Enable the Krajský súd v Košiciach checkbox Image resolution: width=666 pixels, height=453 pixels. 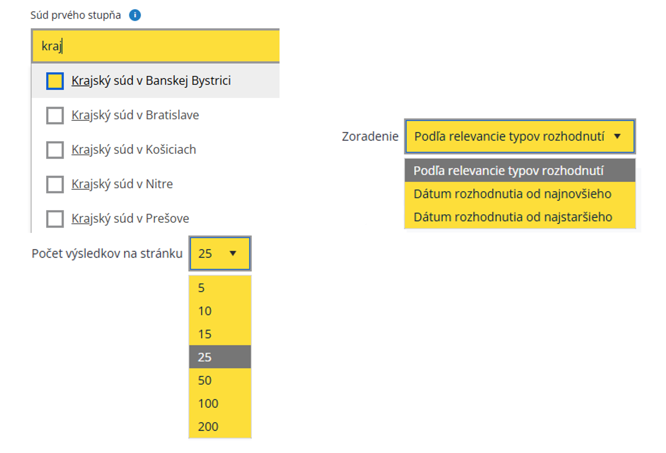pyautogui.click(x=55, y=150)
